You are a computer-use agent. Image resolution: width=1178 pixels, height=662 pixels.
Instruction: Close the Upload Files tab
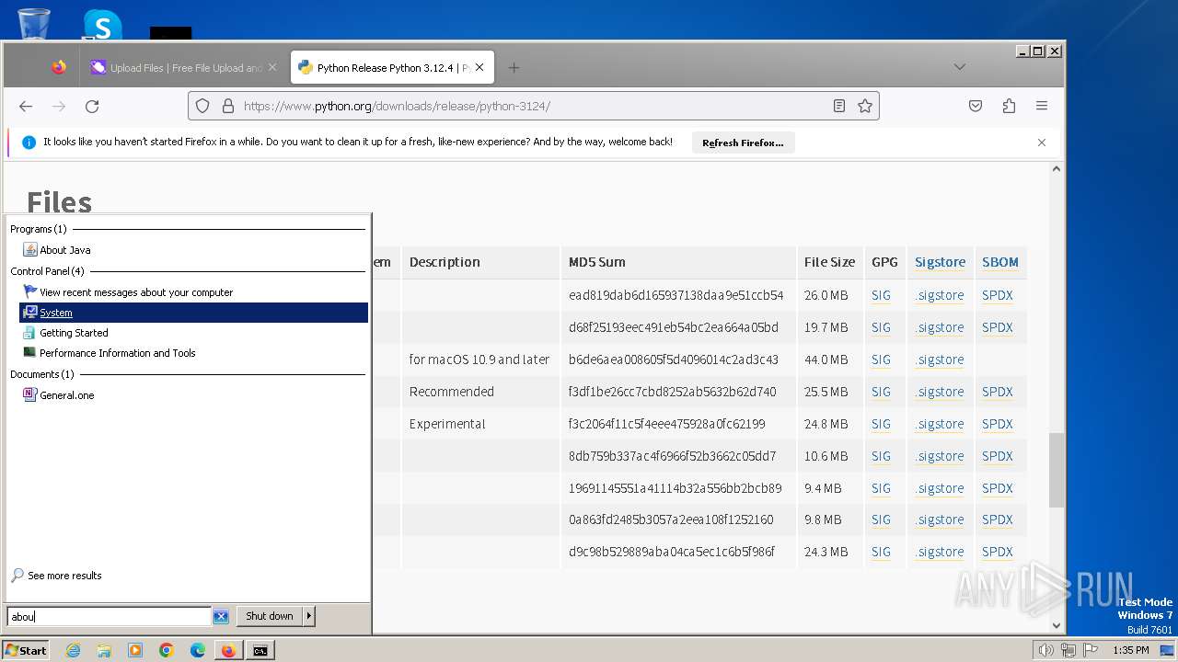272,67
